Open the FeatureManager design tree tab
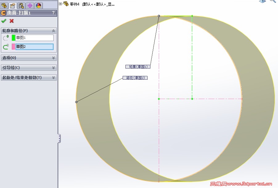The image size is (278, 188). click(x=4, y=6)
